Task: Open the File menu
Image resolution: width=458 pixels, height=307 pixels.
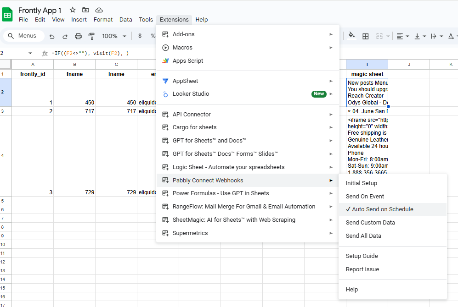Action: pyautogui.click(x=23, y=20)
